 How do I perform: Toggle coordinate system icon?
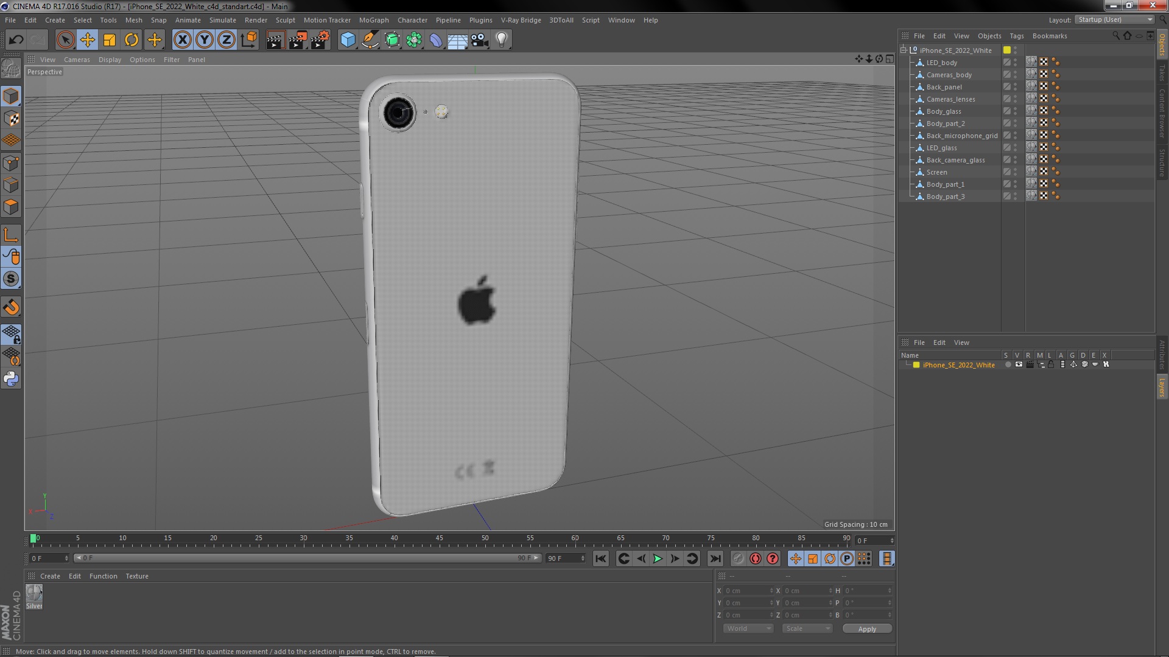tap(248, 40)
